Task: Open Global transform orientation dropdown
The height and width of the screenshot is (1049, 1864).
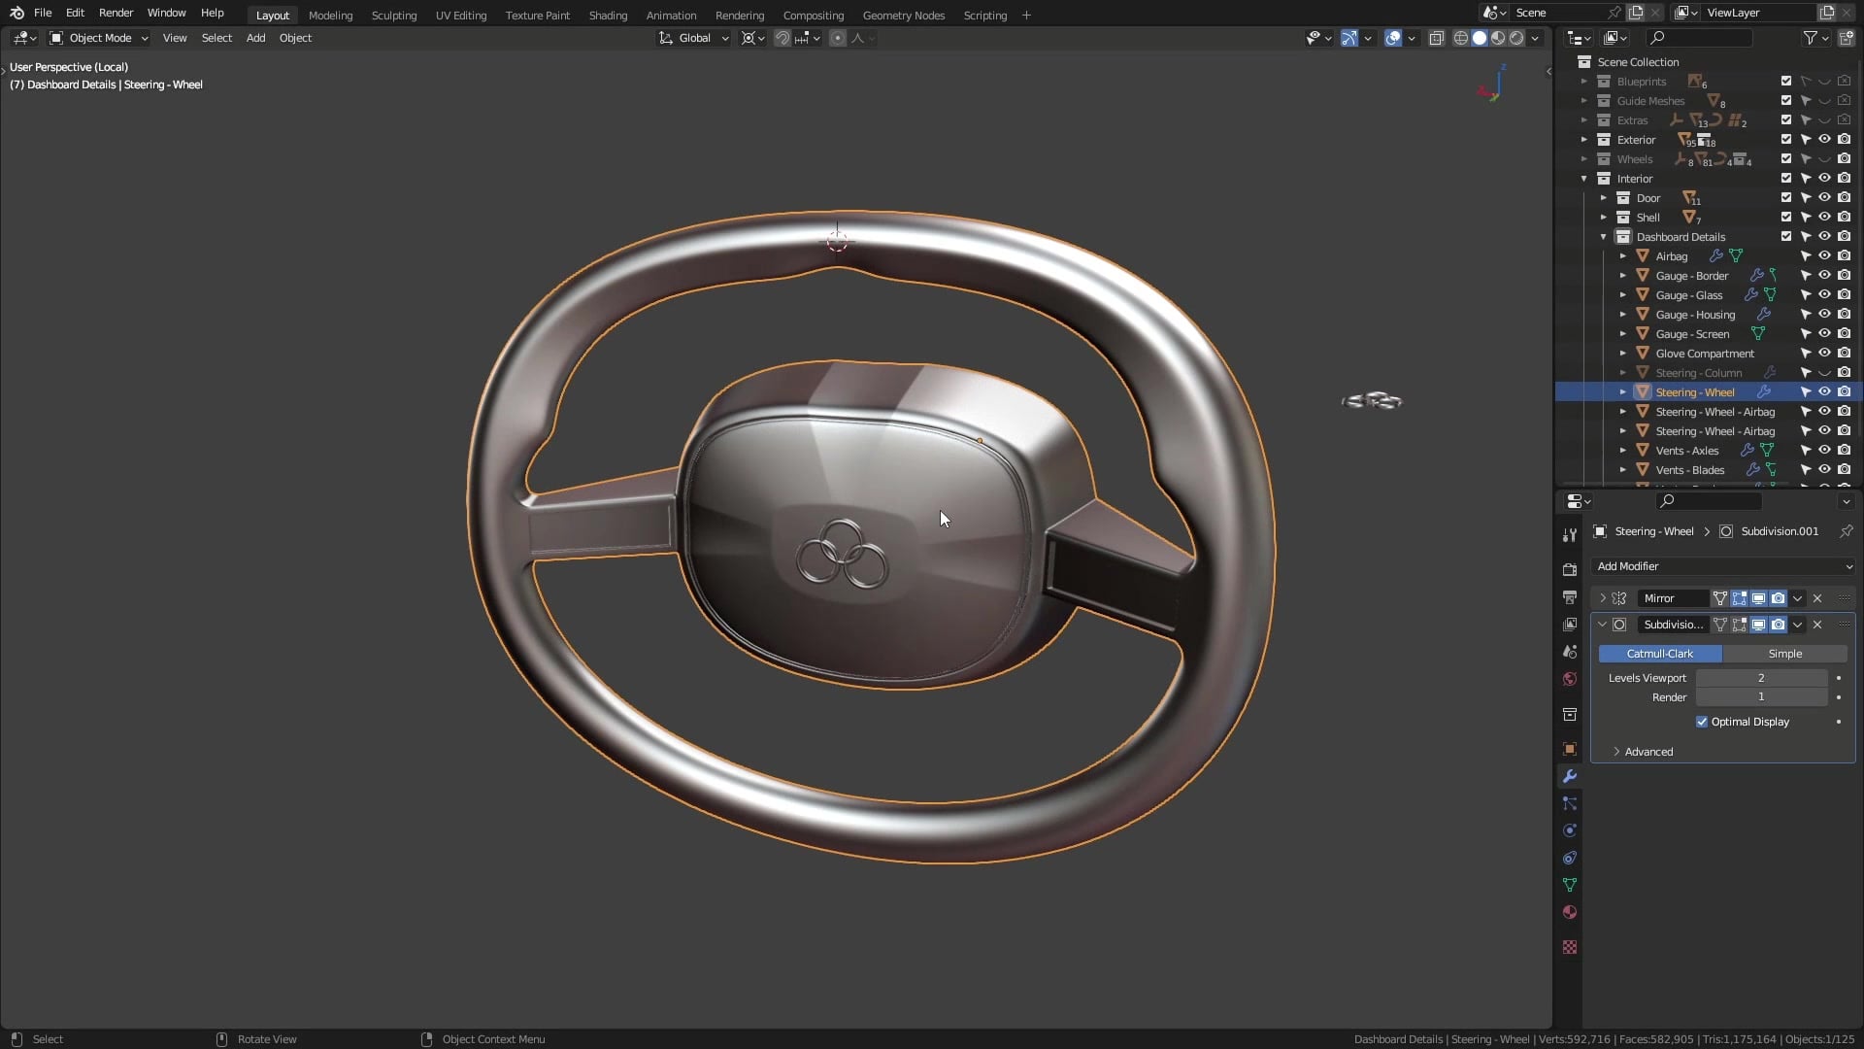Action: [693, 38]
